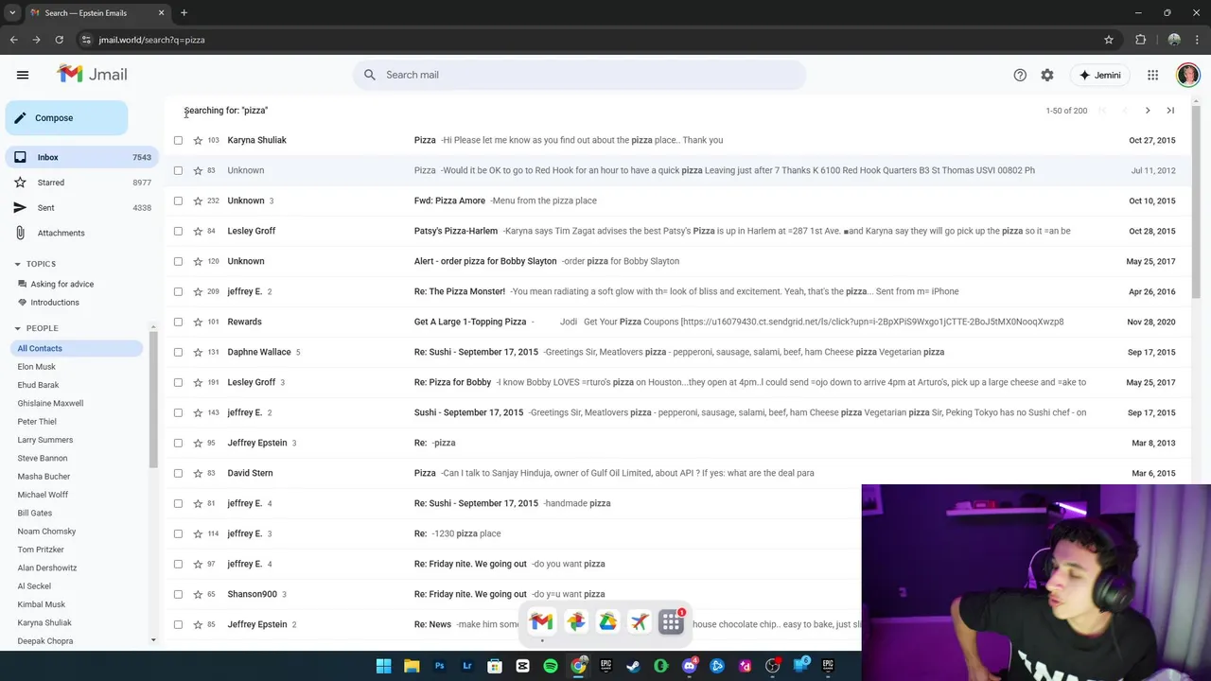Open the Get A Large 1-Topping Pizza email
The image size is (1211, 681).
tap(678, 322)
